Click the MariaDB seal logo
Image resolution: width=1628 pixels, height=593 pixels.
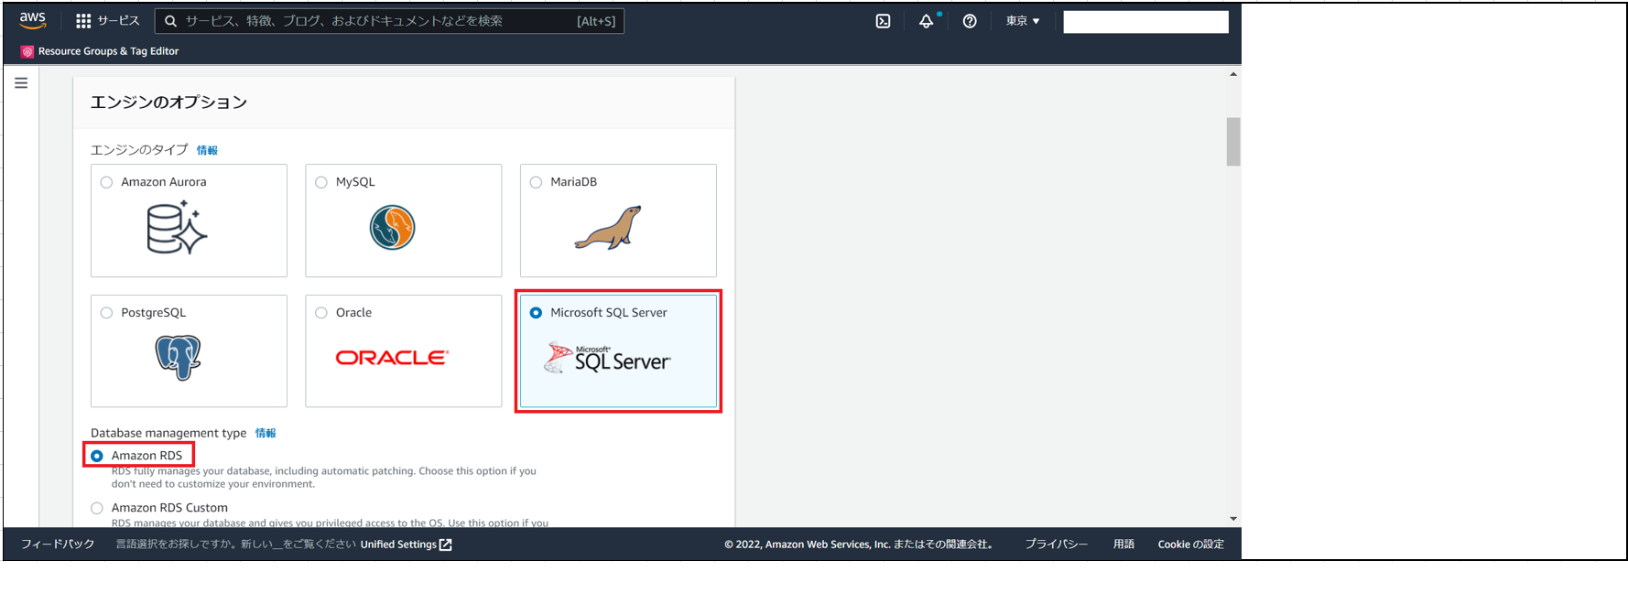(x=608, y=228)
